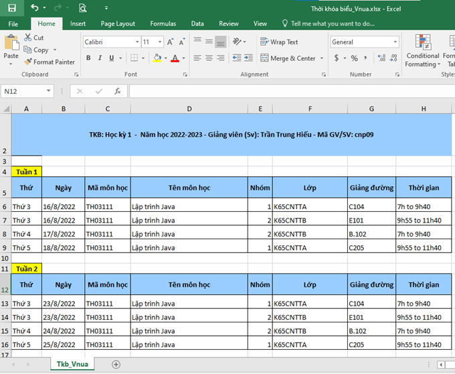The image size is (455, 374).
Task: Toggle Bold formatting
Action: (88, 58)
